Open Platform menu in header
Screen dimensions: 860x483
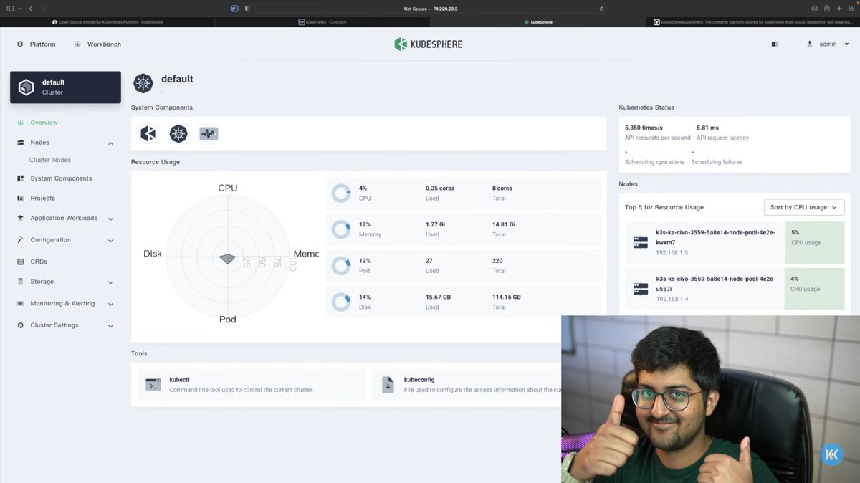click(x=42, y=44)
